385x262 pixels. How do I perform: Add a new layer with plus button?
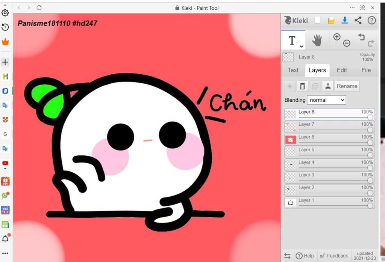pyautogui.click(x=290, y=86)
